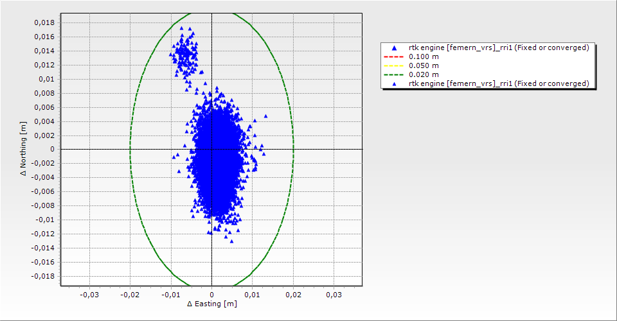Viewport: 617px width, 321px height.
Task: Click the -0,03 tick label on Easting axis
Action: tap(89, 294)
